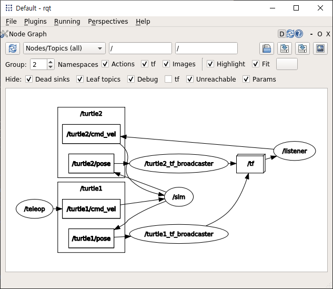Click the blank button next to Fit
Image resolution: width=333 pixels, height=289 pixels.
(287, 64)
